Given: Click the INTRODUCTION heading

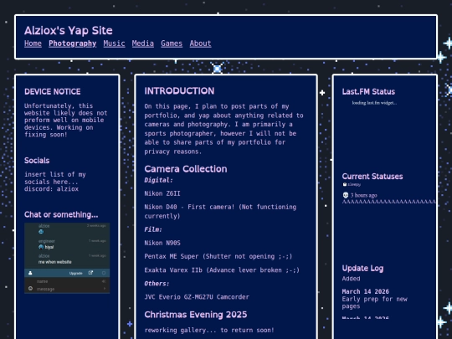Looking at the screenshot, I should tap(179, 91).
